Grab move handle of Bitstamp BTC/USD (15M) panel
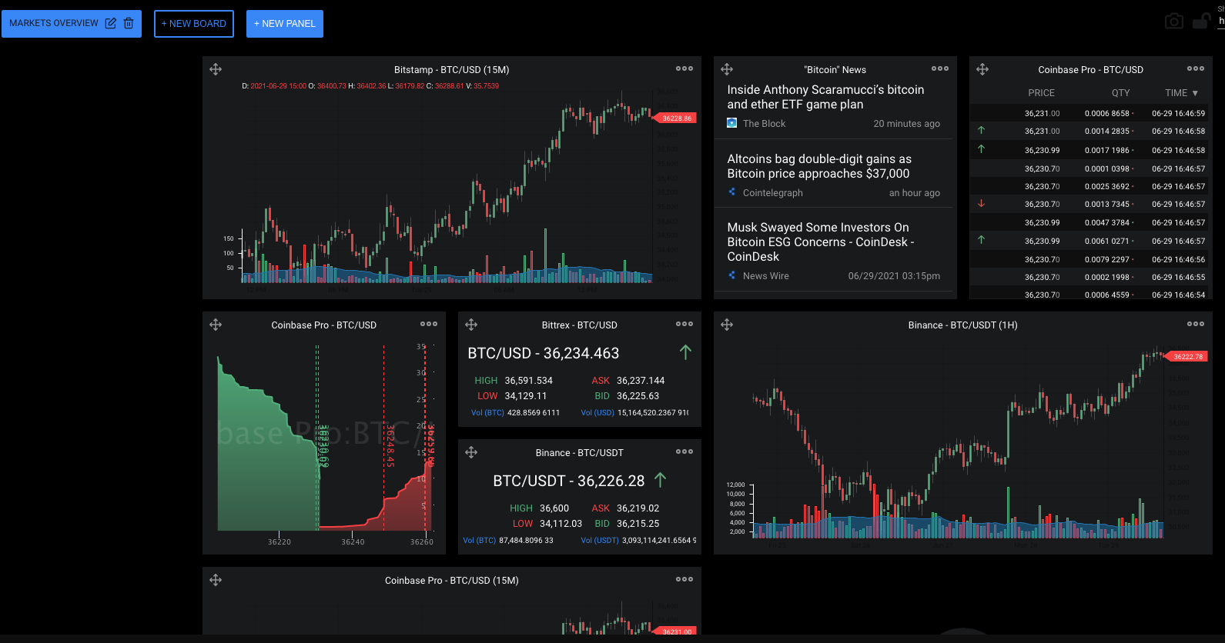This screenshot has height=643, width=1225. [216, 69]
